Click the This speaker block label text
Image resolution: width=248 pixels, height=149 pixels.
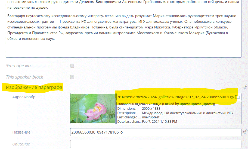(x=25, y=77)
